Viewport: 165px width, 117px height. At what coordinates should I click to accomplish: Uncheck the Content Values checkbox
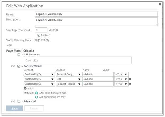click(19, 66)
